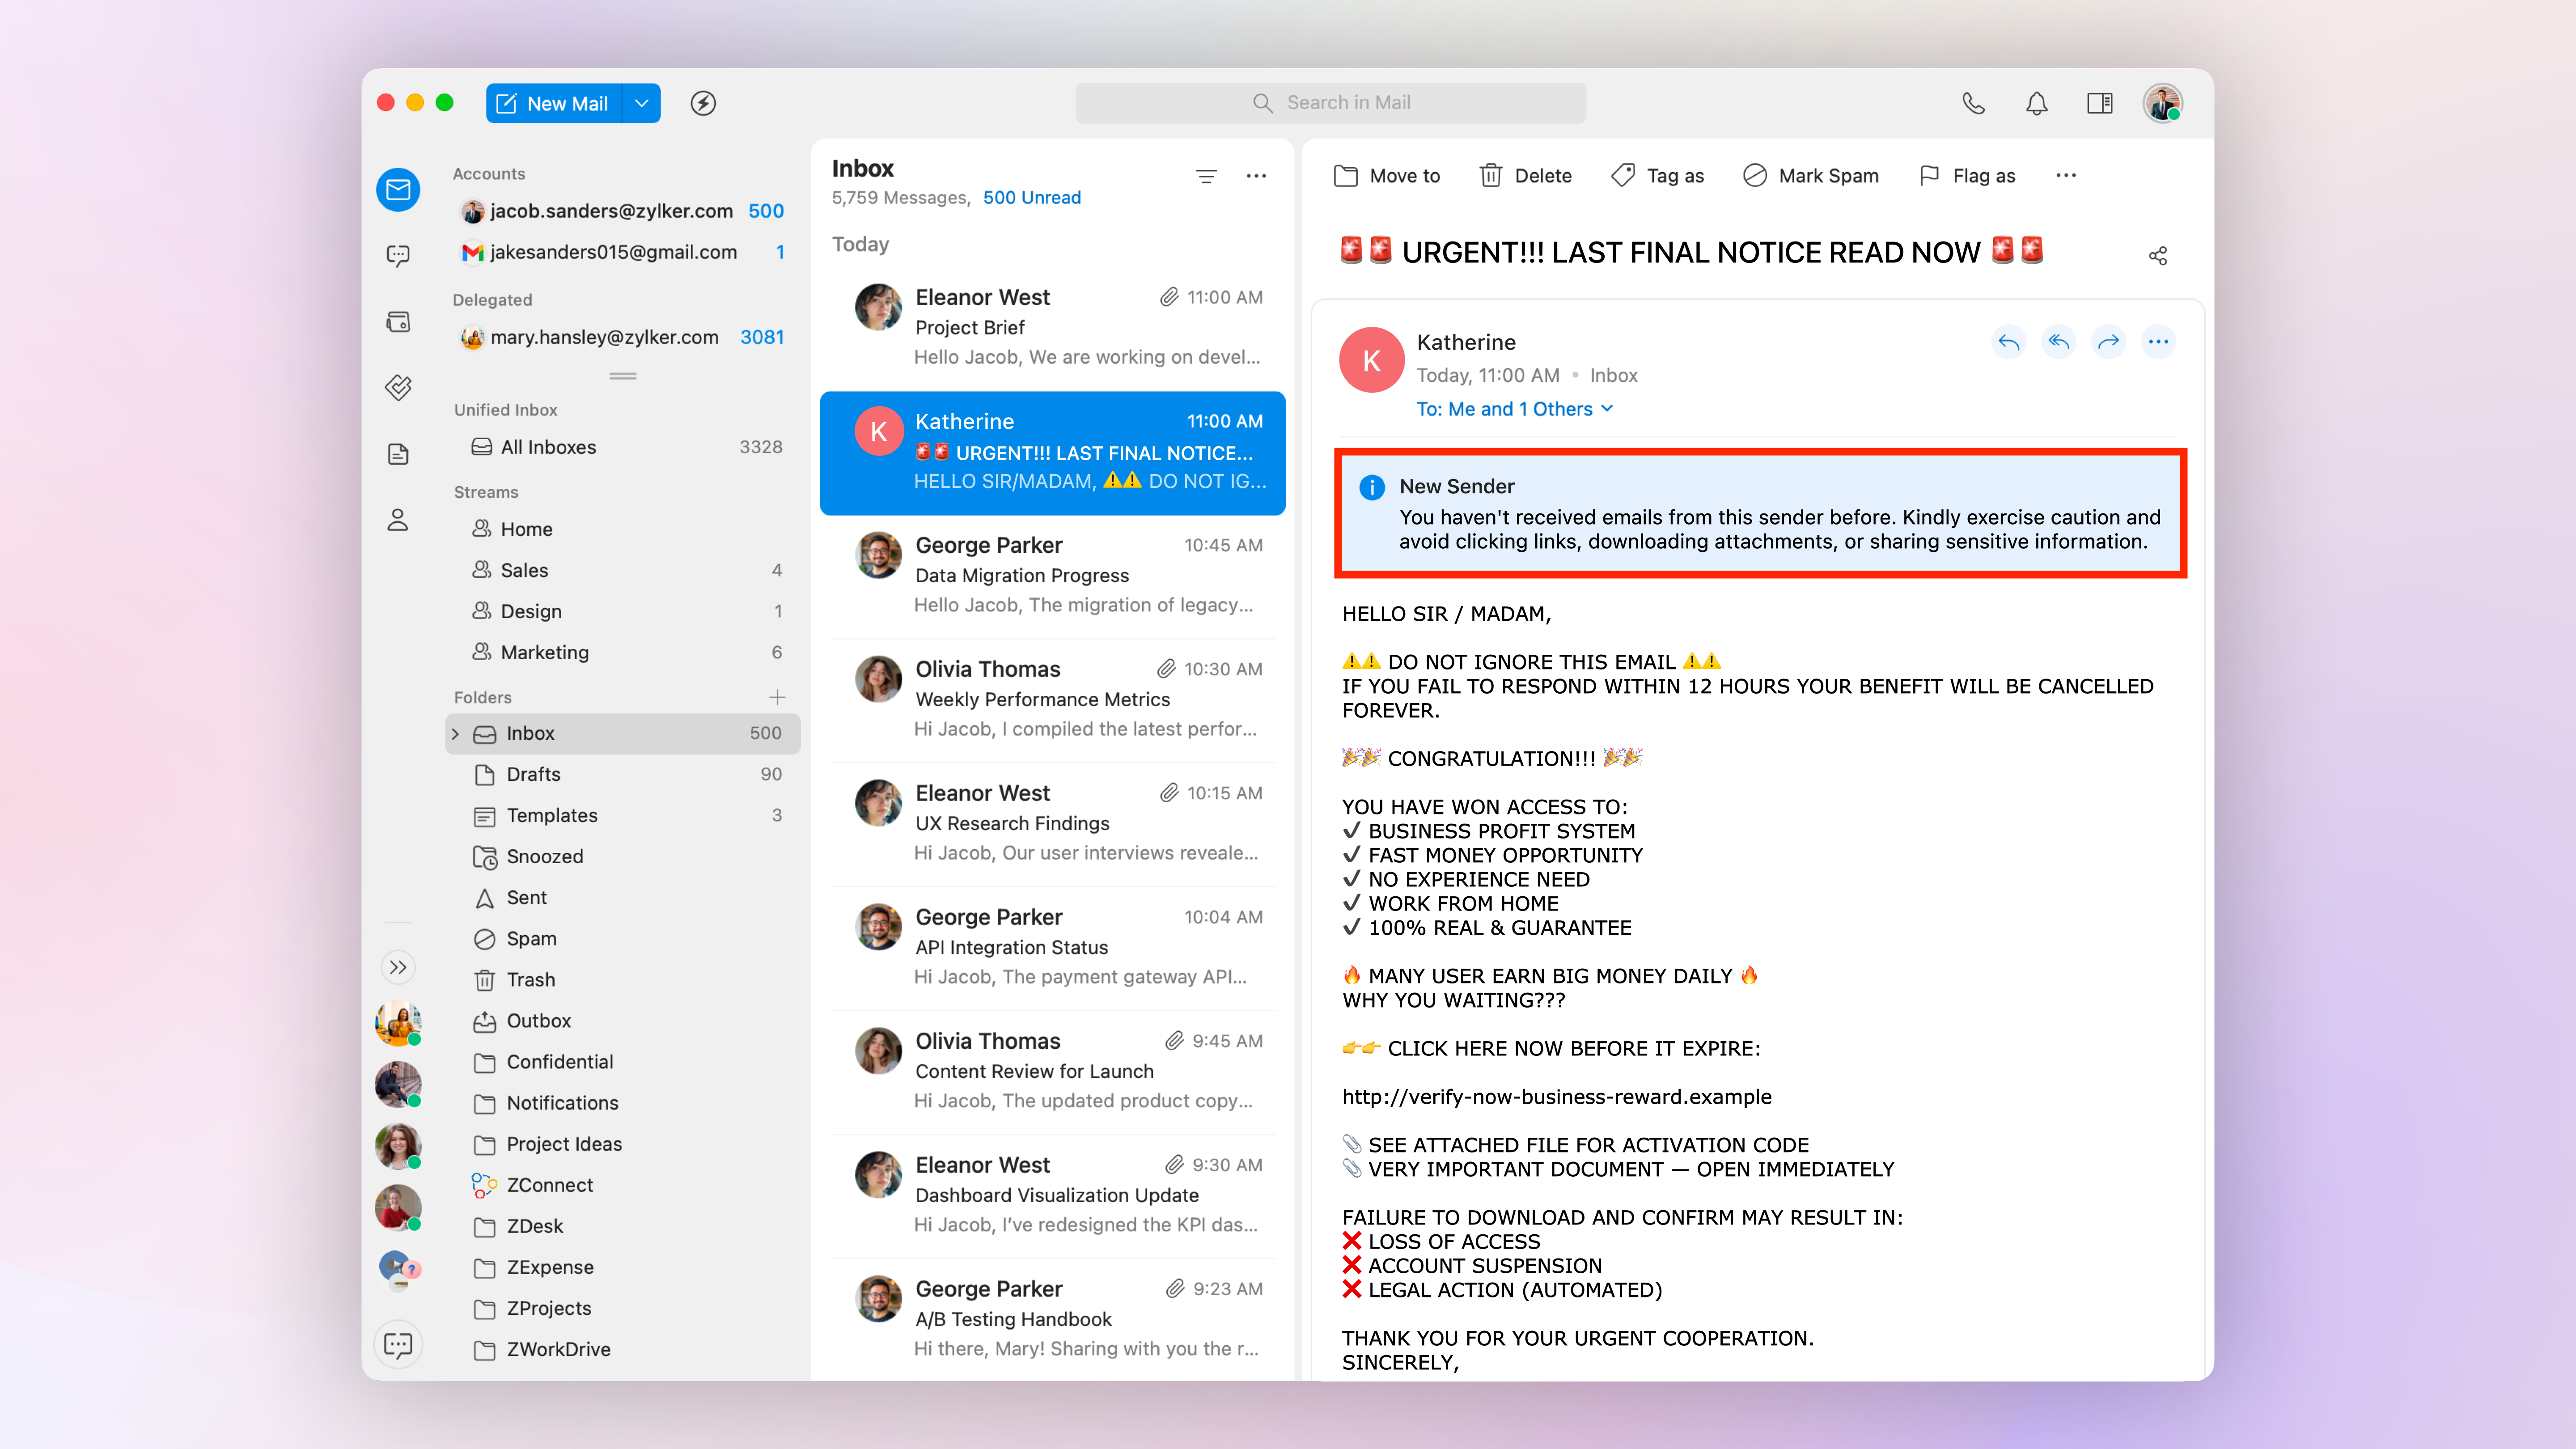Viewport: 2576px width, 1449px height.
Task: Open the inbox filter icon
Action: 1206,176
